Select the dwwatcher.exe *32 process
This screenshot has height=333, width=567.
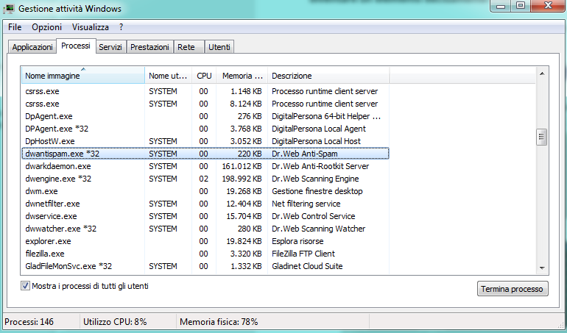point(205,229)
